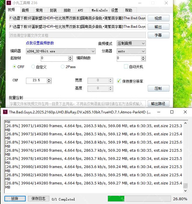Viewport: 192px width, 204px height.
Task: Click the 26.80% progress text
Action: pyautogui.click(x=180, y=199)
